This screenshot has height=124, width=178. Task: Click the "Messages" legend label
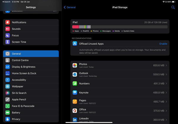pos(107,31)
